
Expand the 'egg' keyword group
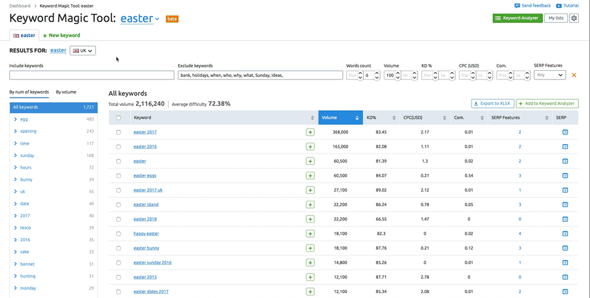[x=15, y=119]
